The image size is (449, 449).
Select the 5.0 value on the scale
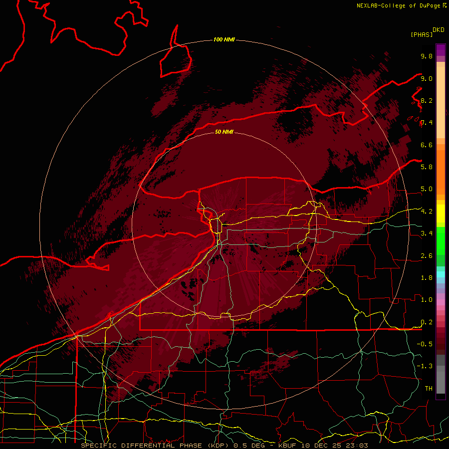pyautogui.click(x=427, y=189)
